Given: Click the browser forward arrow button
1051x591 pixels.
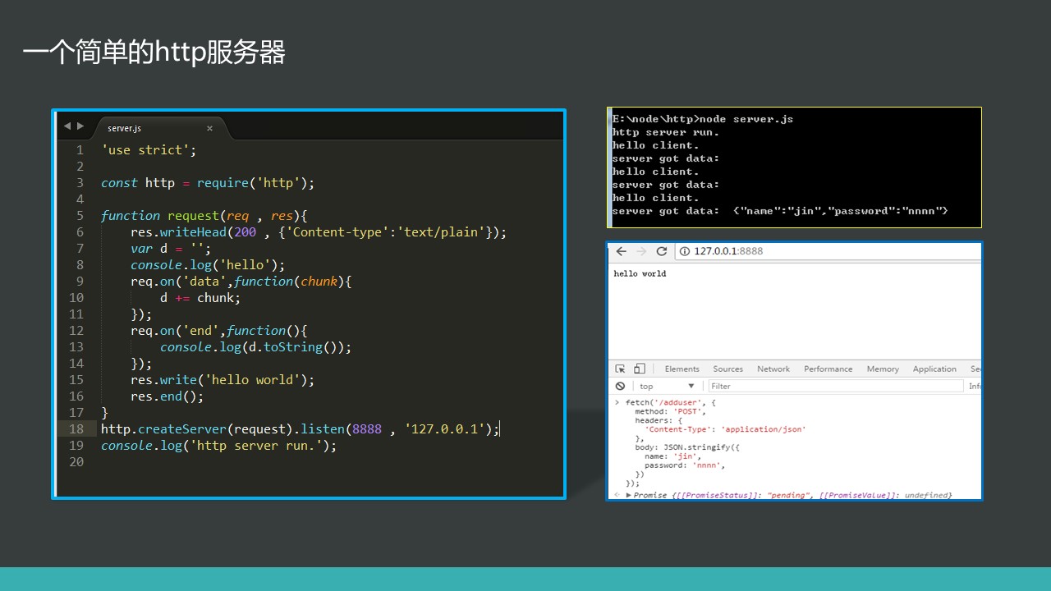Looking at the screenshot, I should pyautogui.click(x=641, y=251).
